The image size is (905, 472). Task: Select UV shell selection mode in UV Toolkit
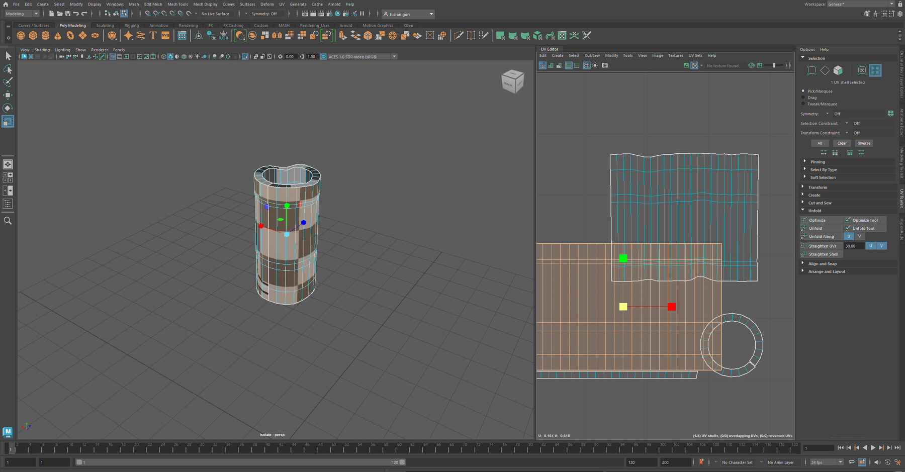[875, 71]
